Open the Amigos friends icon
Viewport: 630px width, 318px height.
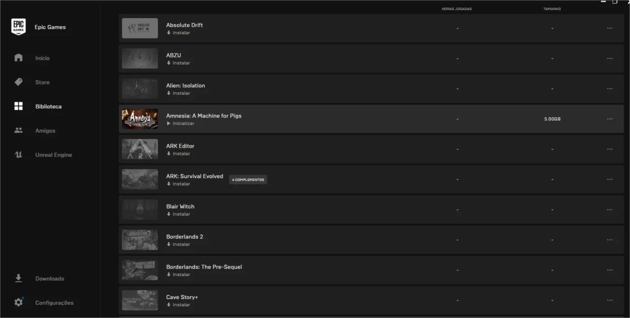click(18, 131)
